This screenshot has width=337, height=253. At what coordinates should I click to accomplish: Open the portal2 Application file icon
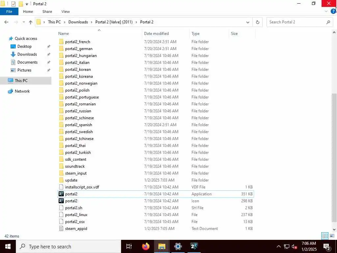pyautogui.click(x=61, y=194)
